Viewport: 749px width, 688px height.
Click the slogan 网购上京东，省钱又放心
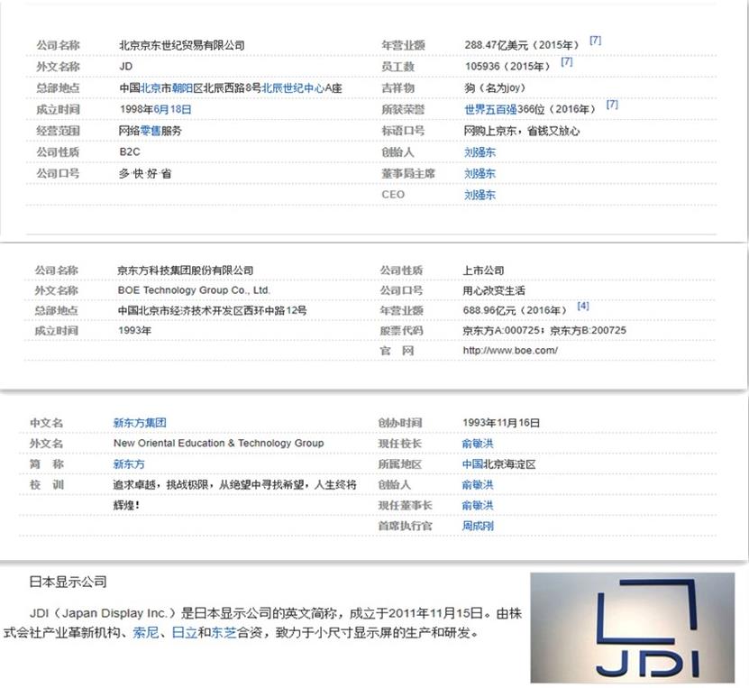[x=522, y=131]
